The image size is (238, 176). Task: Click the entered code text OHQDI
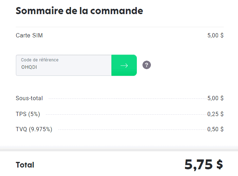29,67
